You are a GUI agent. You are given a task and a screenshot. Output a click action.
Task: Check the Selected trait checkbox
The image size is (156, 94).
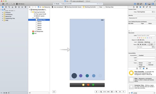(x=147, y=65)
